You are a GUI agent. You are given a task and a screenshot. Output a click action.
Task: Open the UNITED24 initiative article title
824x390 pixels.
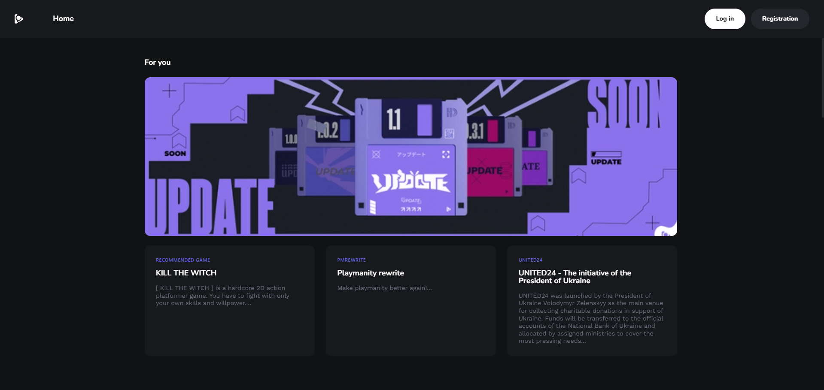tap(575, 277)
